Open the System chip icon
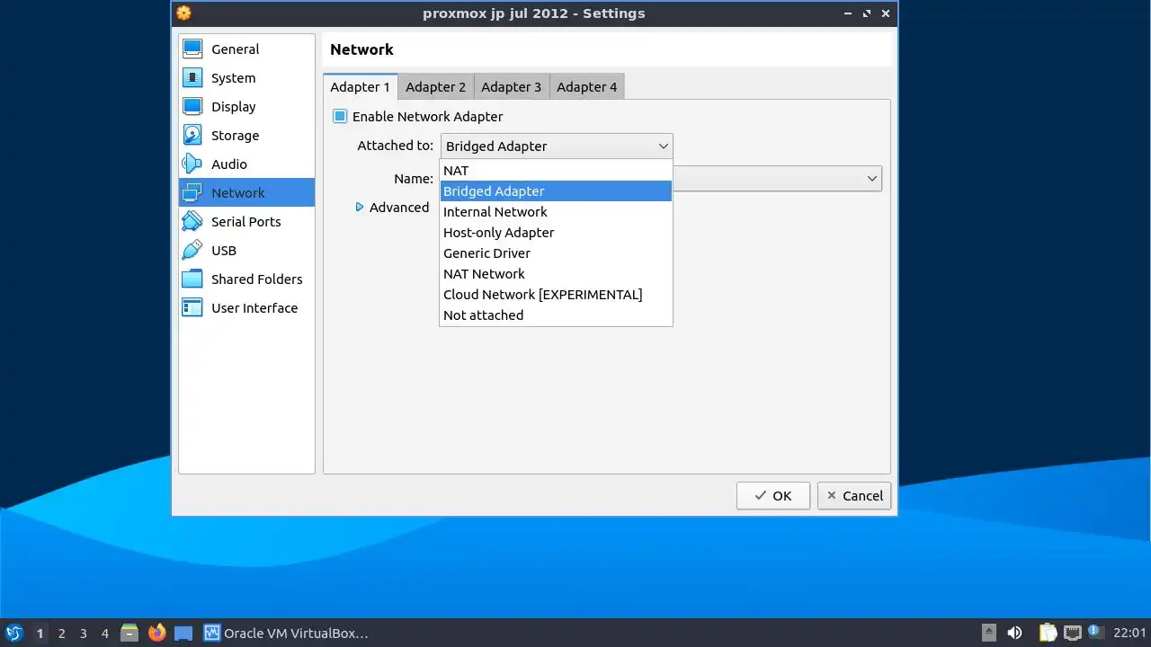The width and height of the screenshot is (1151, 647). (192, 77)
